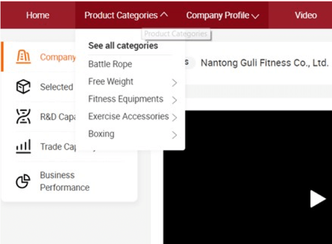Click the Company building icon in sidebar
This screenshot has width=332, height=244.
coord(23,57)
